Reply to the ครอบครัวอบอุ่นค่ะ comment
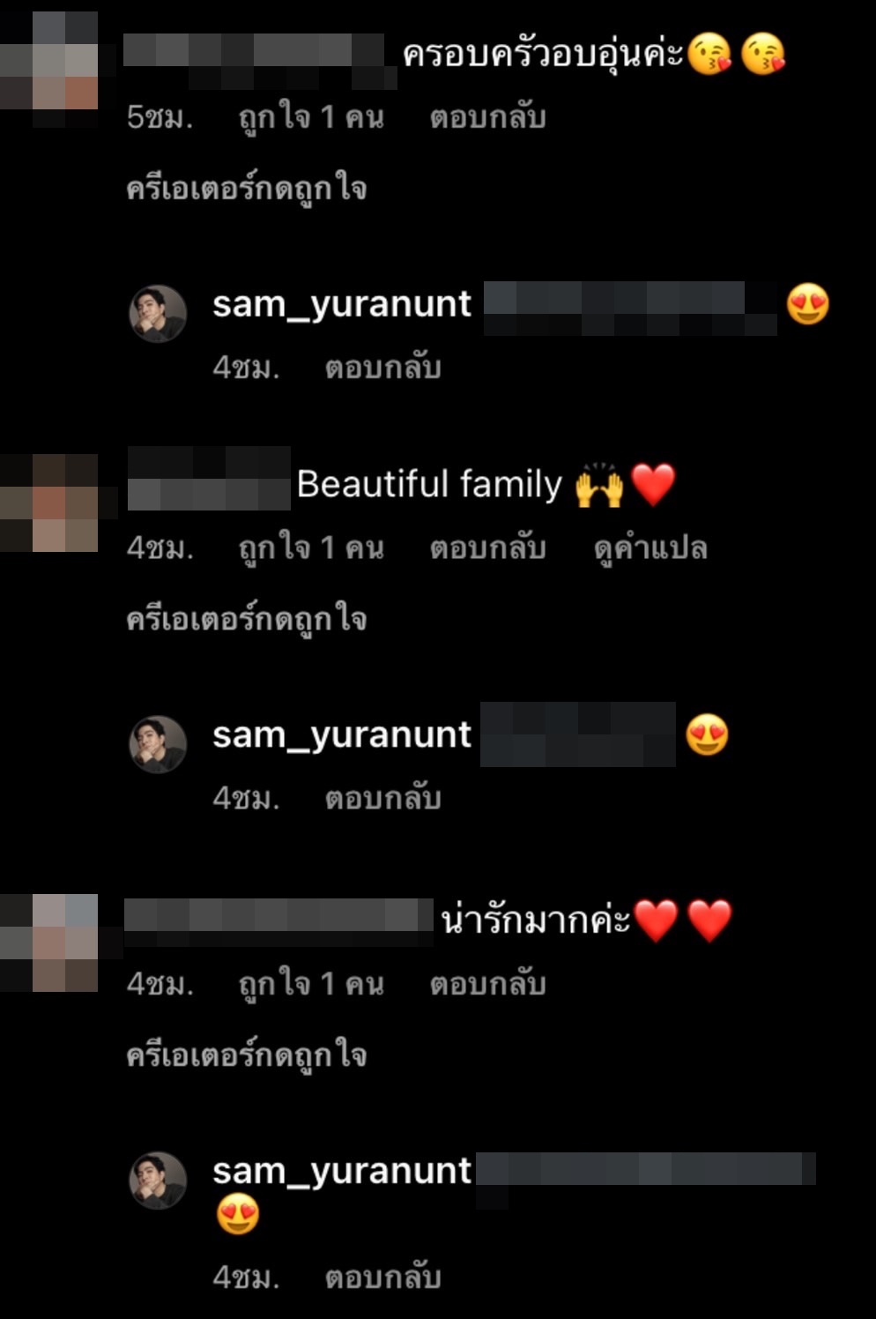This screenshot has height=1319, width=876. [x=487, y=117]
